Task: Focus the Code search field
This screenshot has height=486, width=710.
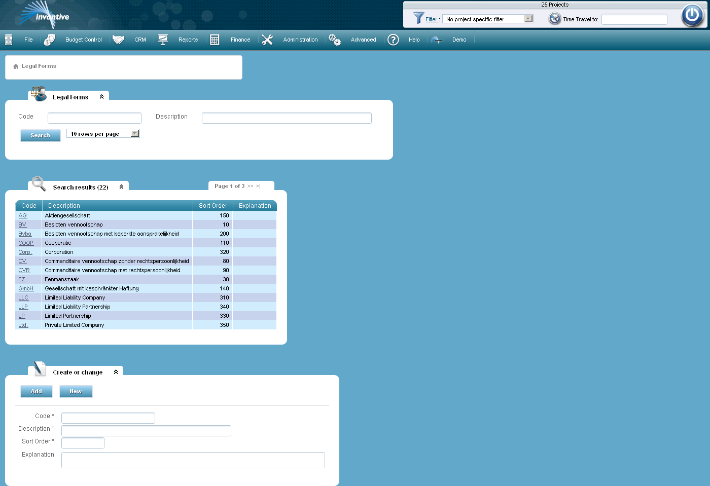Action: (94, 118)
